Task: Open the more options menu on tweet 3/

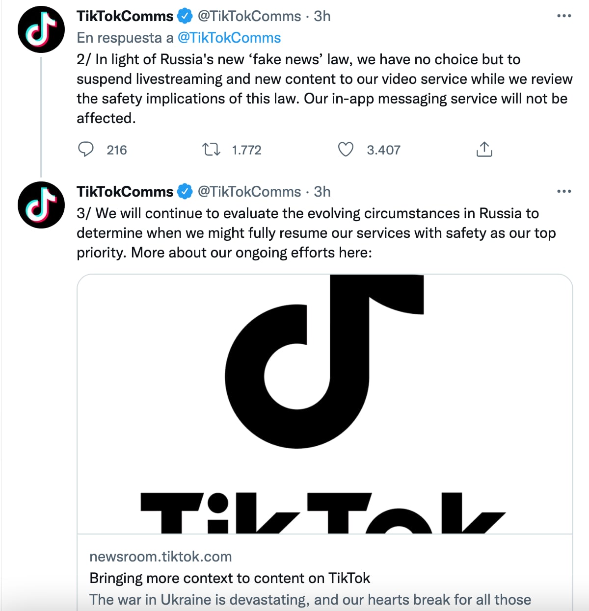Action: [x=564, y=191]
